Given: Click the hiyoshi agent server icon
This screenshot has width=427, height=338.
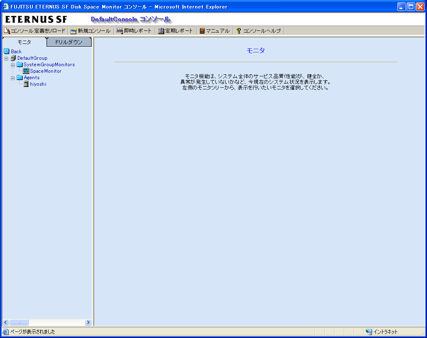Looking at the screenshot, I should 26,84.
